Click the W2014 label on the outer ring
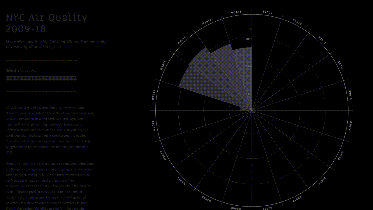This screenshot has width=373, height=210. 154,95
